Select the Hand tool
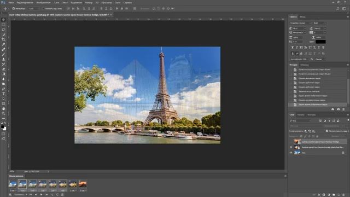350x197 pixels. pyautogui.click(x=3, y=108)
